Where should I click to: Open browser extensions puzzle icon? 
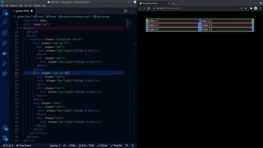pos(251,8)
